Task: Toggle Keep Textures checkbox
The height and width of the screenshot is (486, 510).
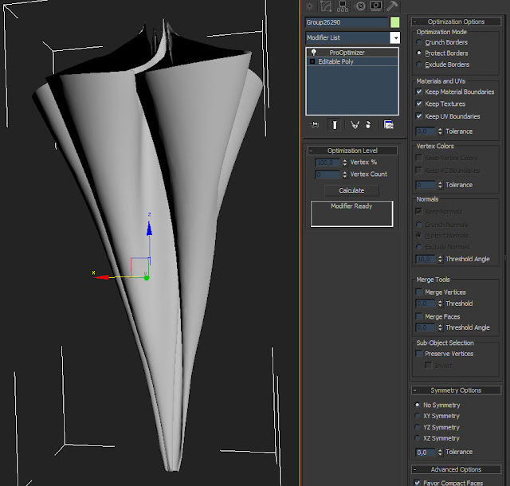Action: coord(419,104)
